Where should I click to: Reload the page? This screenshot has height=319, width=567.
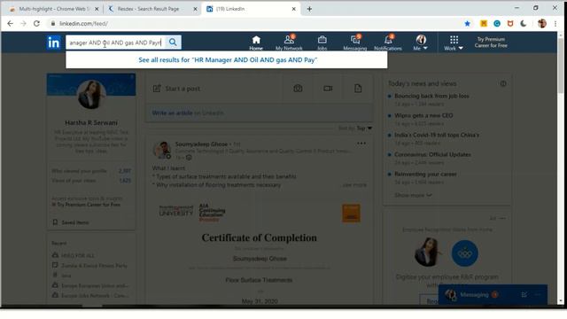coord(36,24)
